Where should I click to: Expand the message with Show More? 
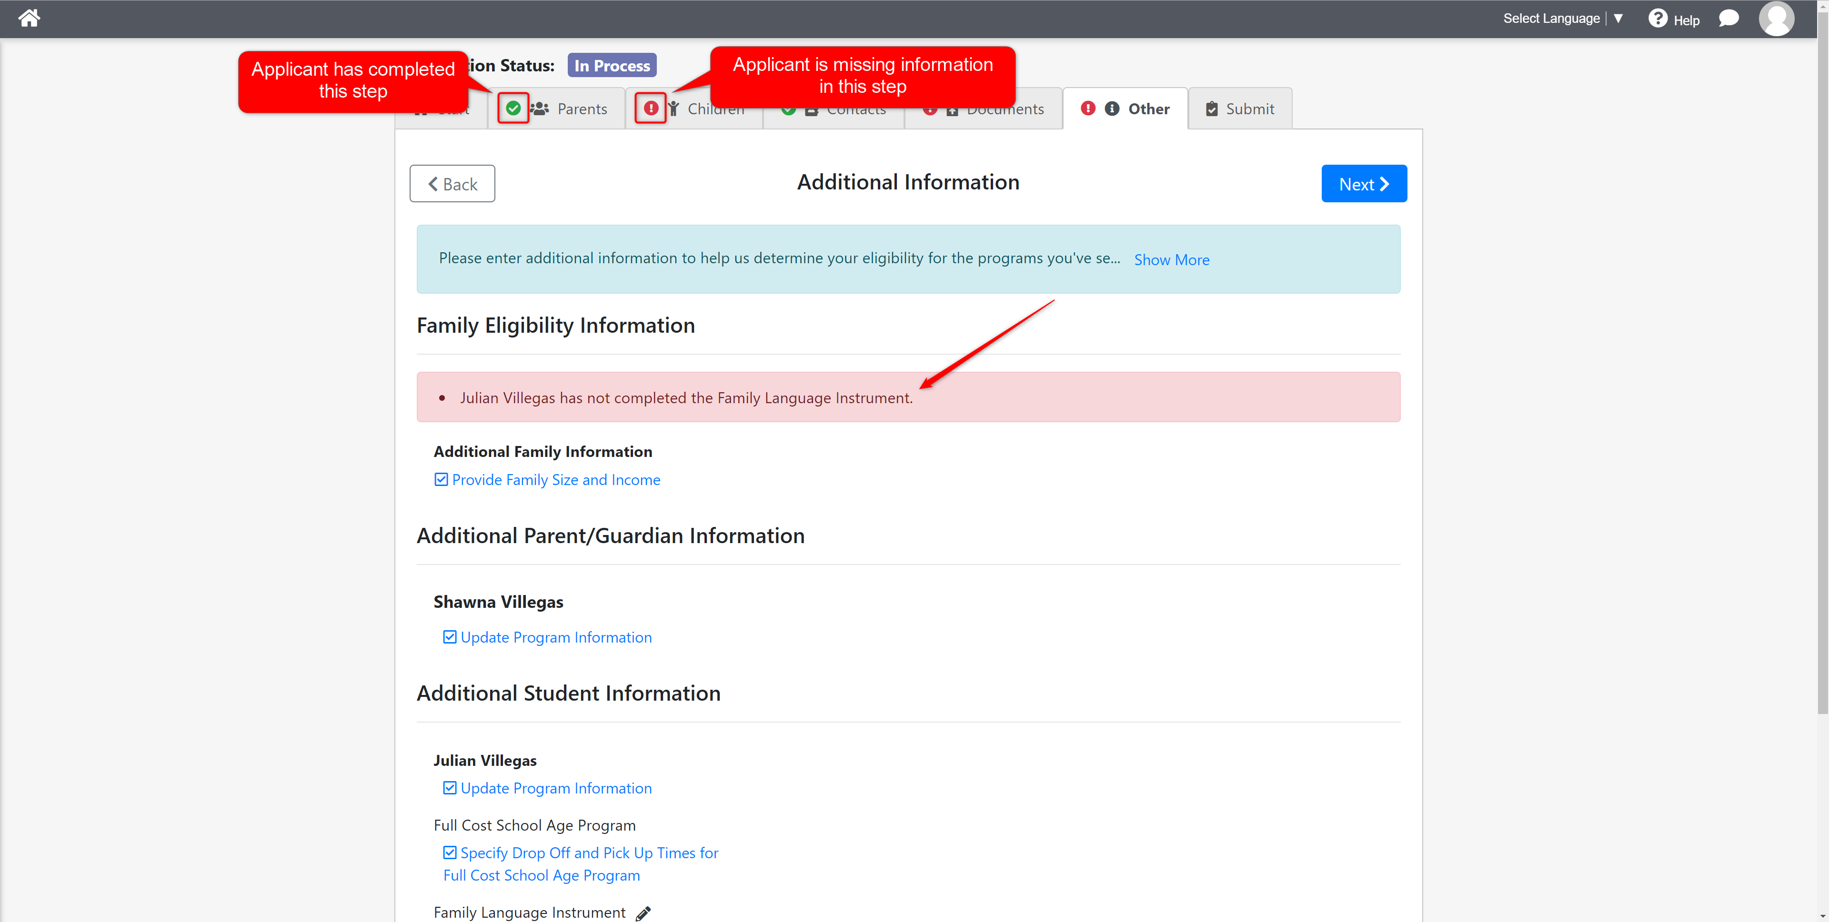[1172, 260]
